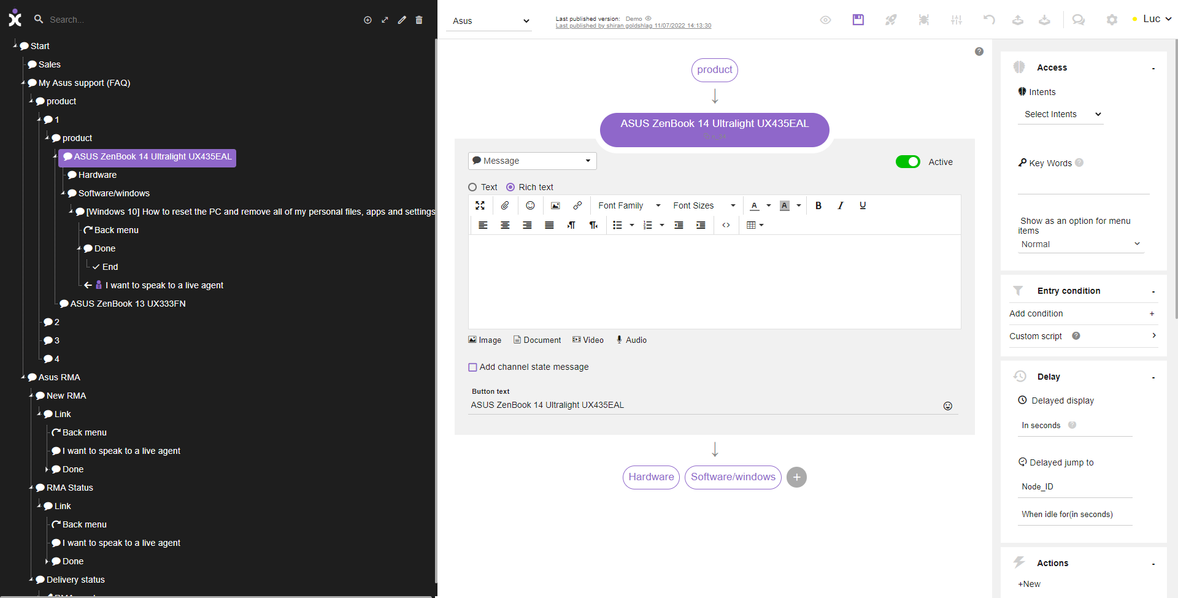The image size is (1178, 598).
Task: Open the gear settings icon
Action: 1112,20
